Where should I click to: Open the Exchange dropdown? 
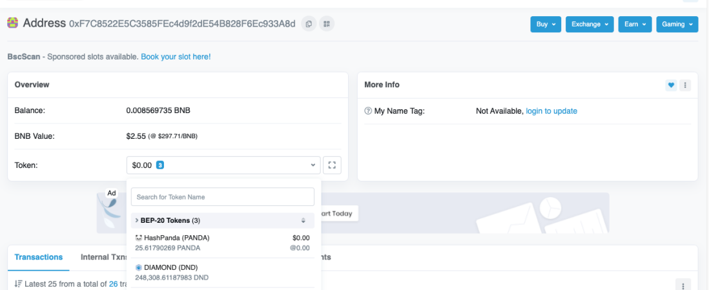pyautogui.click(x=590, y=24)
